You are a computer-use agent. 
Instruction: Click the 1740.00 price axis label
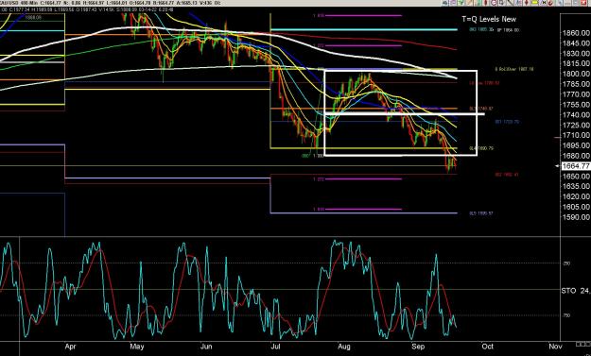coord(576,115)
